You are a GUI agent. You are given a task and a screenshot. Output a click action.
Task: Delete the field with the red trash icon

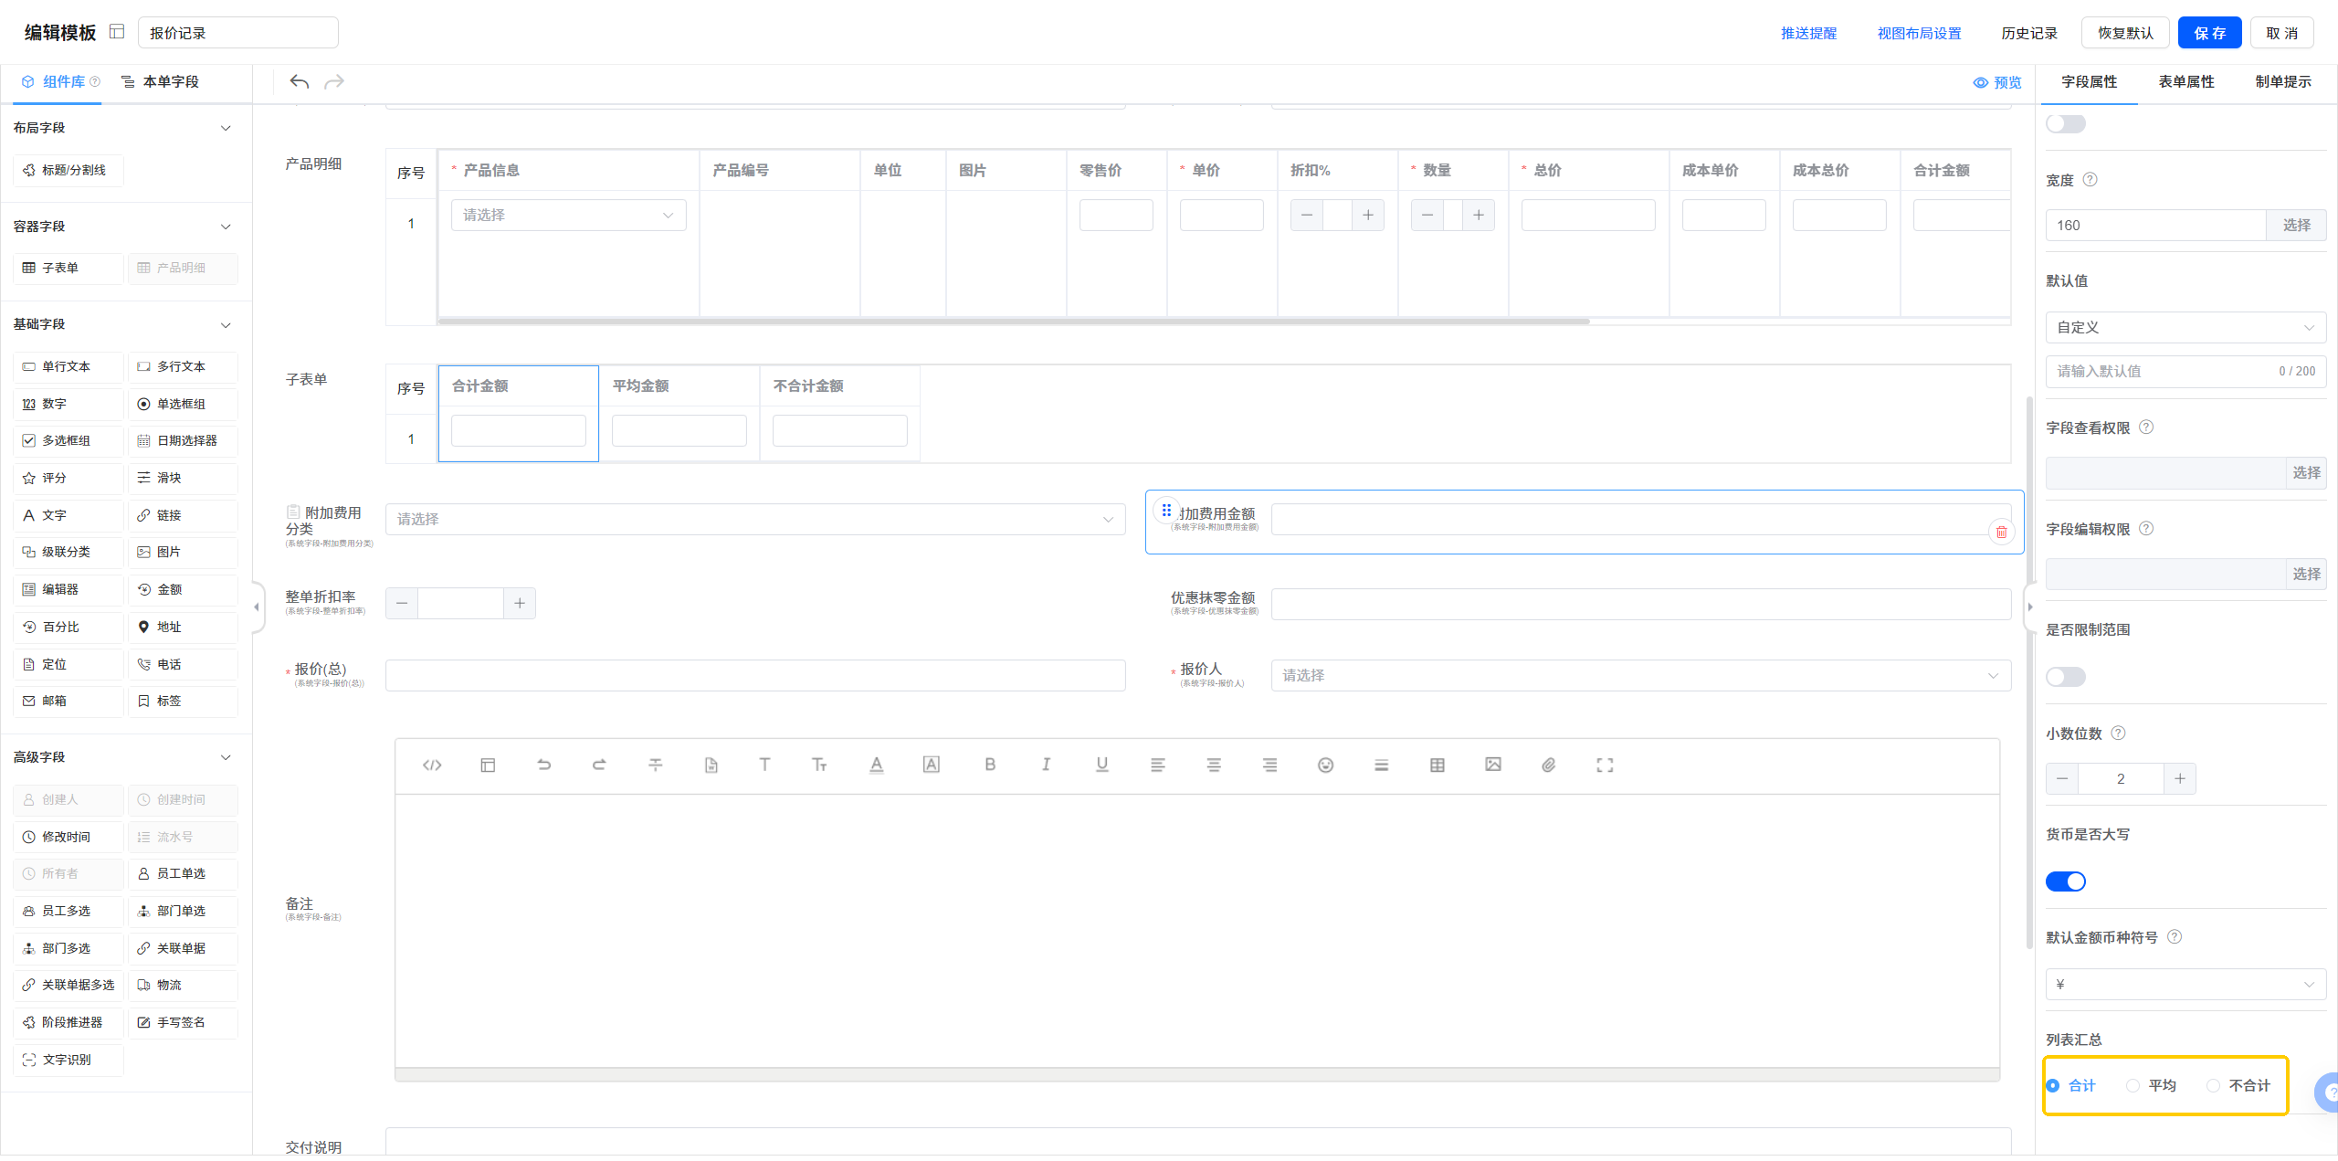click(2001, 533)
